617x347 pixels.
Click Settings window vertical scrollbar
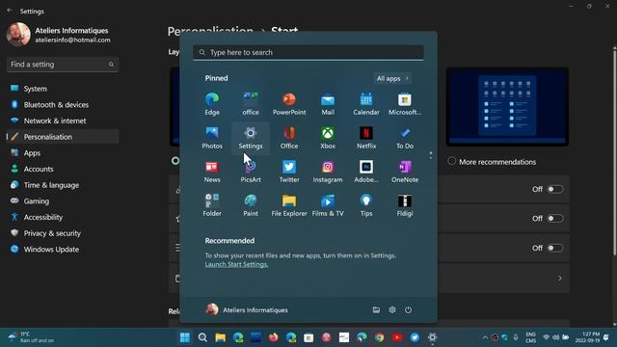tap(614, 151)
